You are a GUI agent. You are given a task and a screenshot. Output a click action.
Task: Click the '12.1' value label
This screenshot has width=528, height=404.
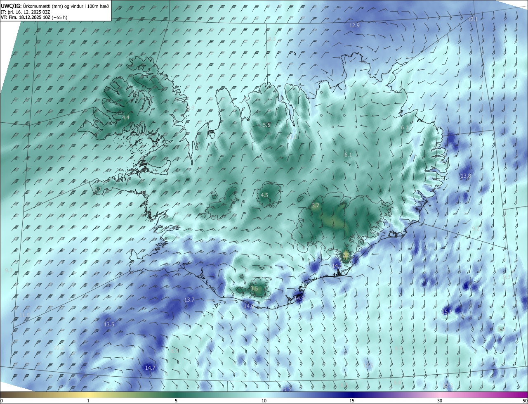coord(473,19)
